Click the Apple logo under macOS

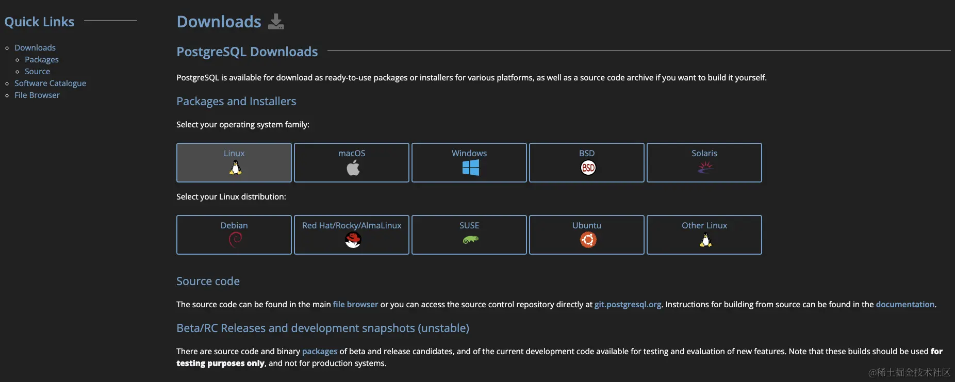353,168
